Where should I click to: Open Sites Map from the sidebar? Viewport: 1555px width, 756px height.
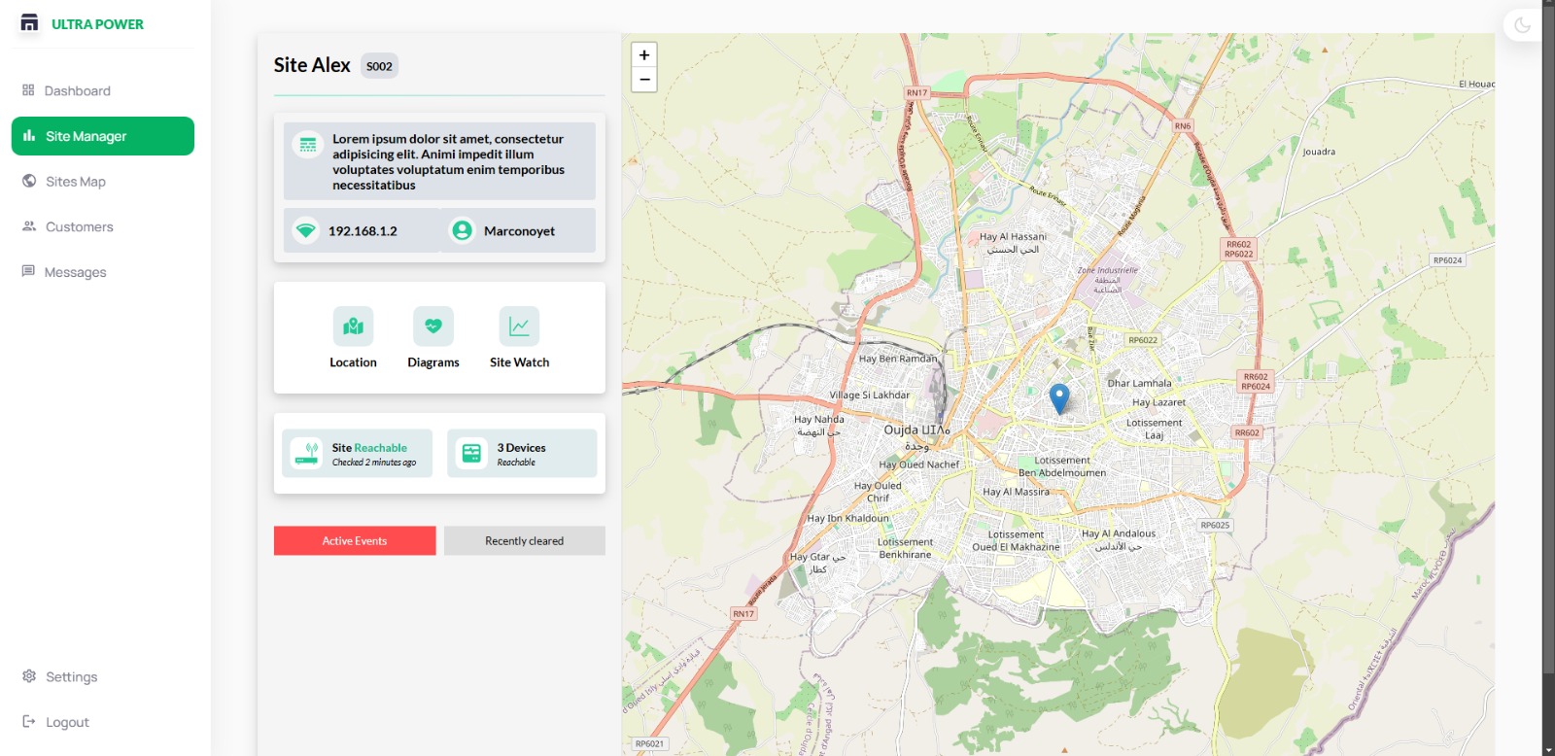pyautogui.click(x=75, y=182)
